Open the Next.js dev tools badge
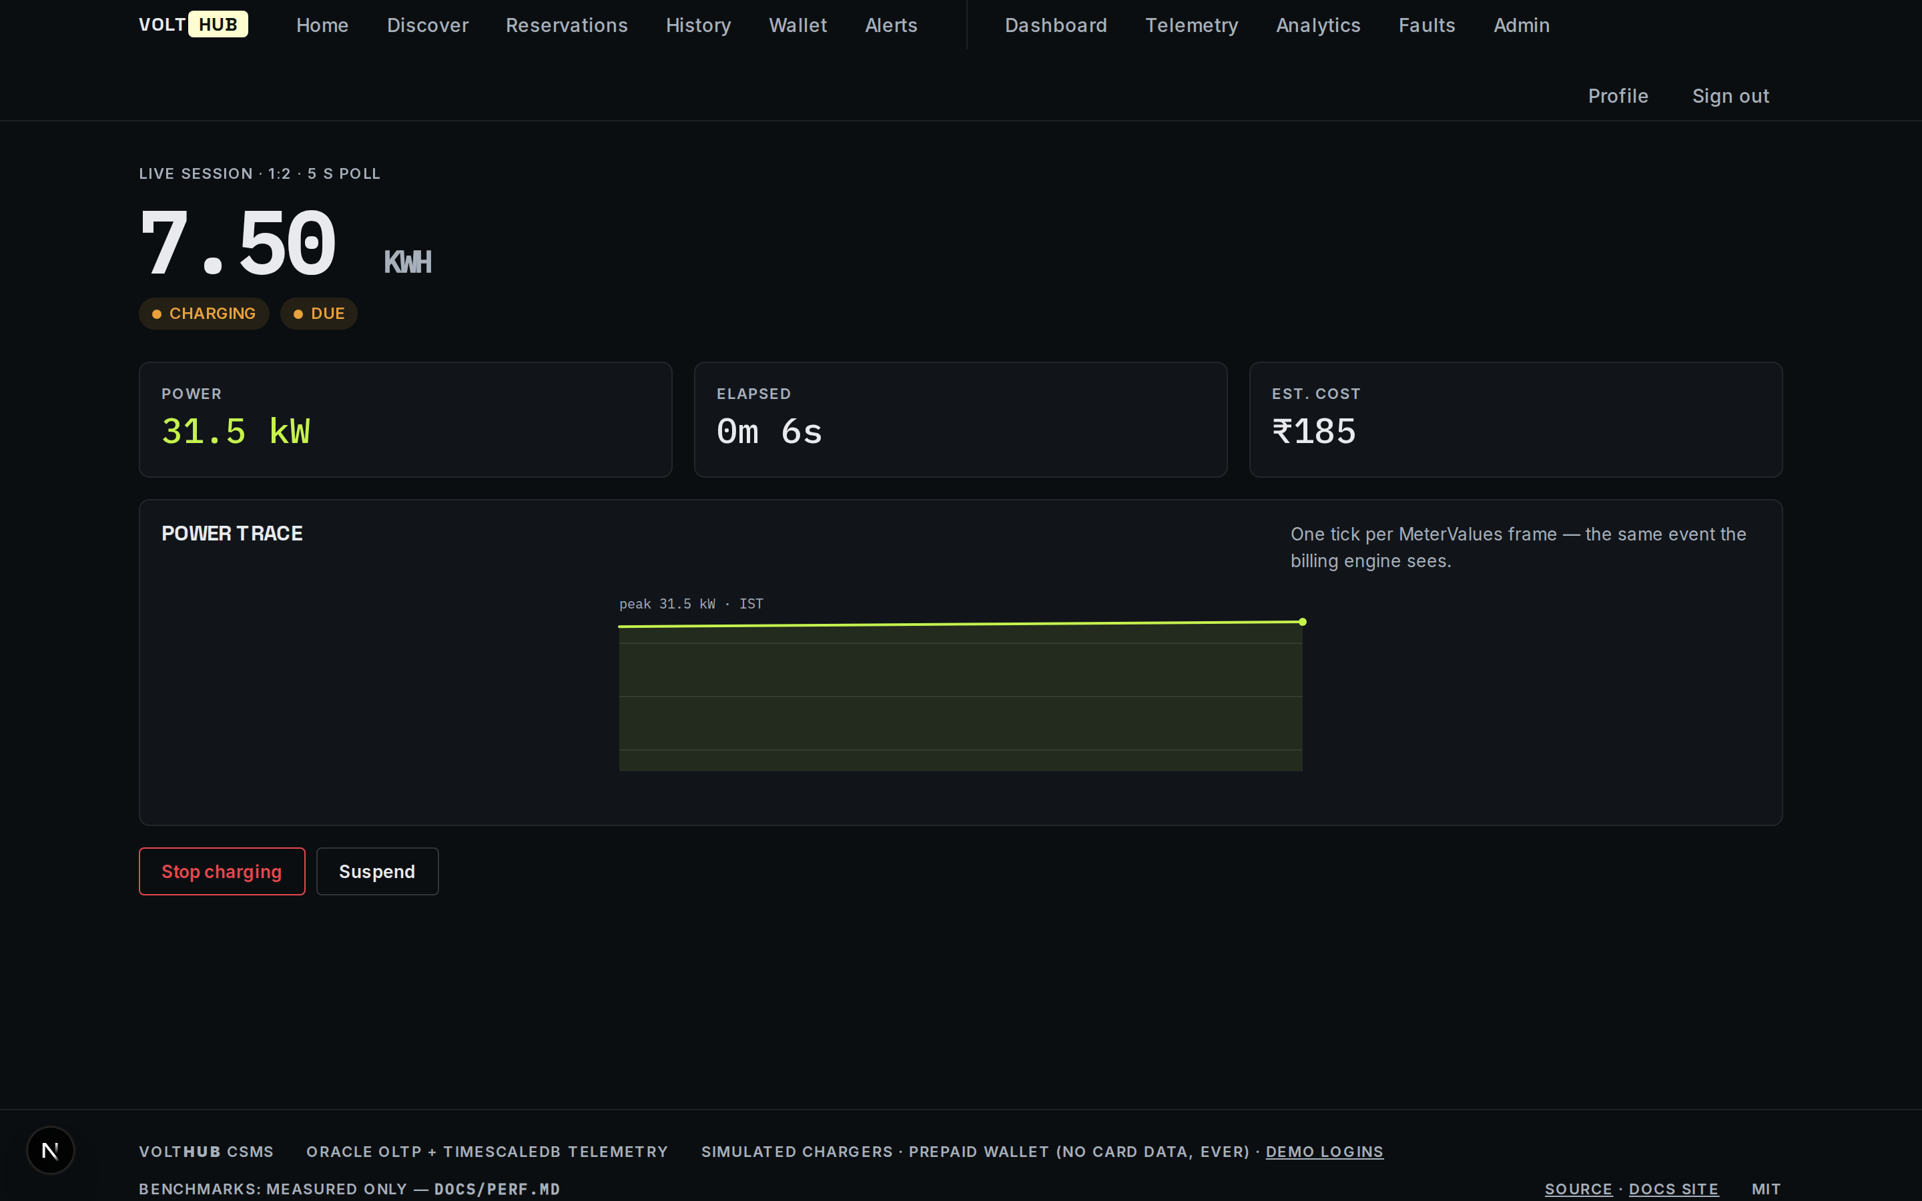Viewport: 1922px width, 1201px height. tap(51, 1150)
